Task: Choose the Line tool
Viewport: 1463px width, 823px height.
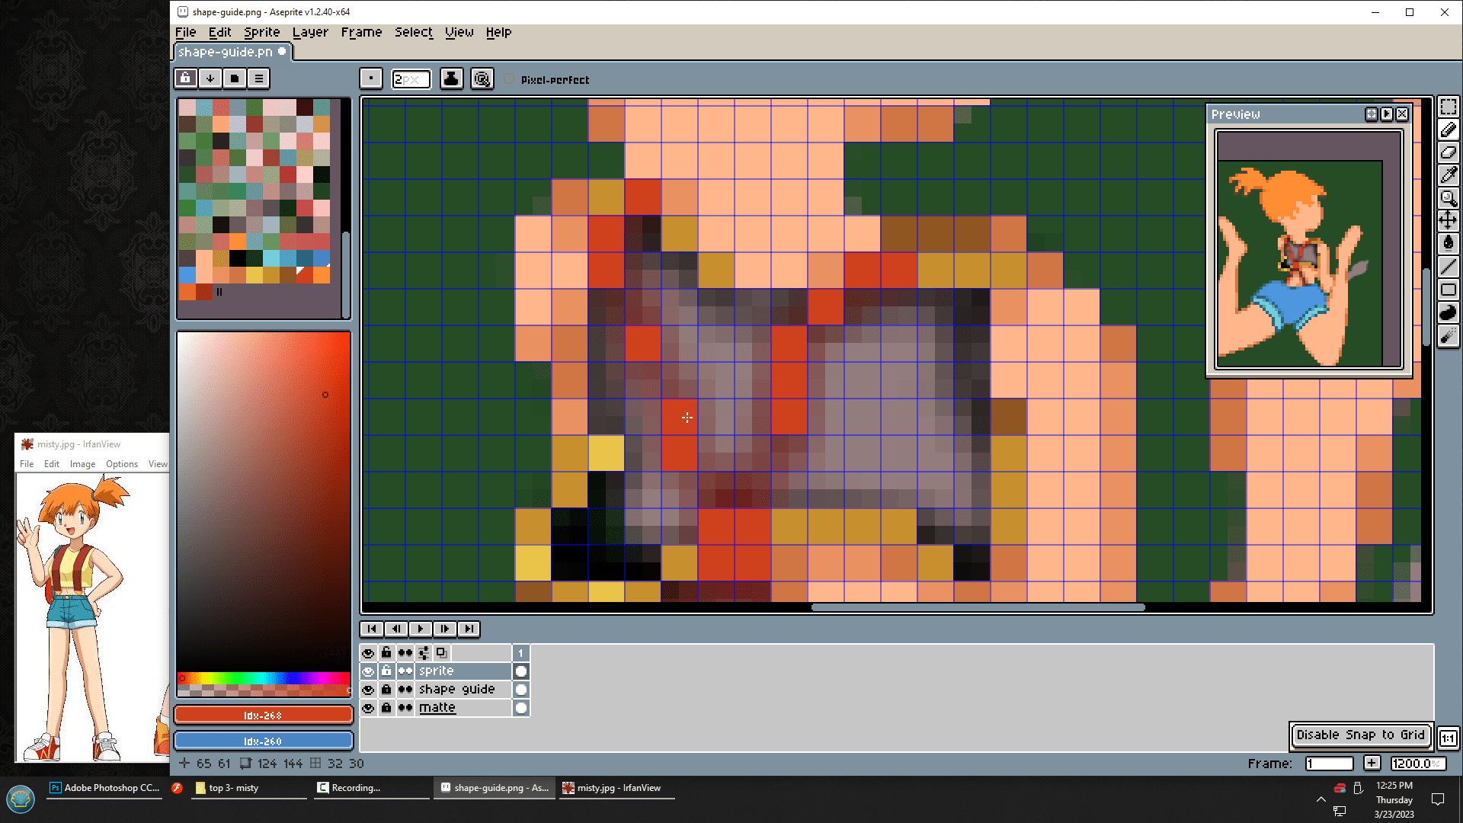Action: 1448,267
